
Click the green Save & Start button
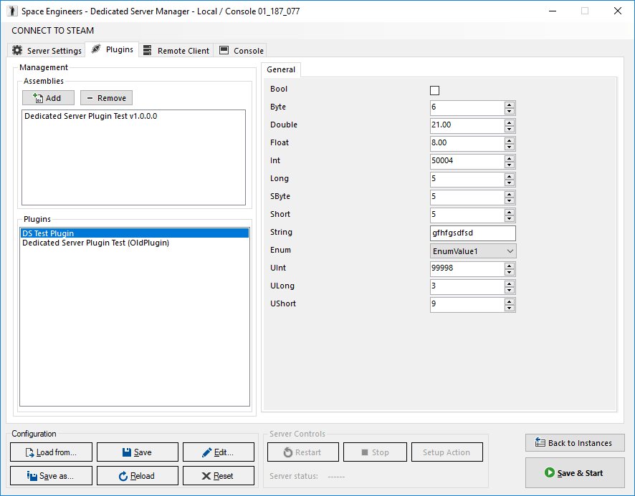click(575, 472)
